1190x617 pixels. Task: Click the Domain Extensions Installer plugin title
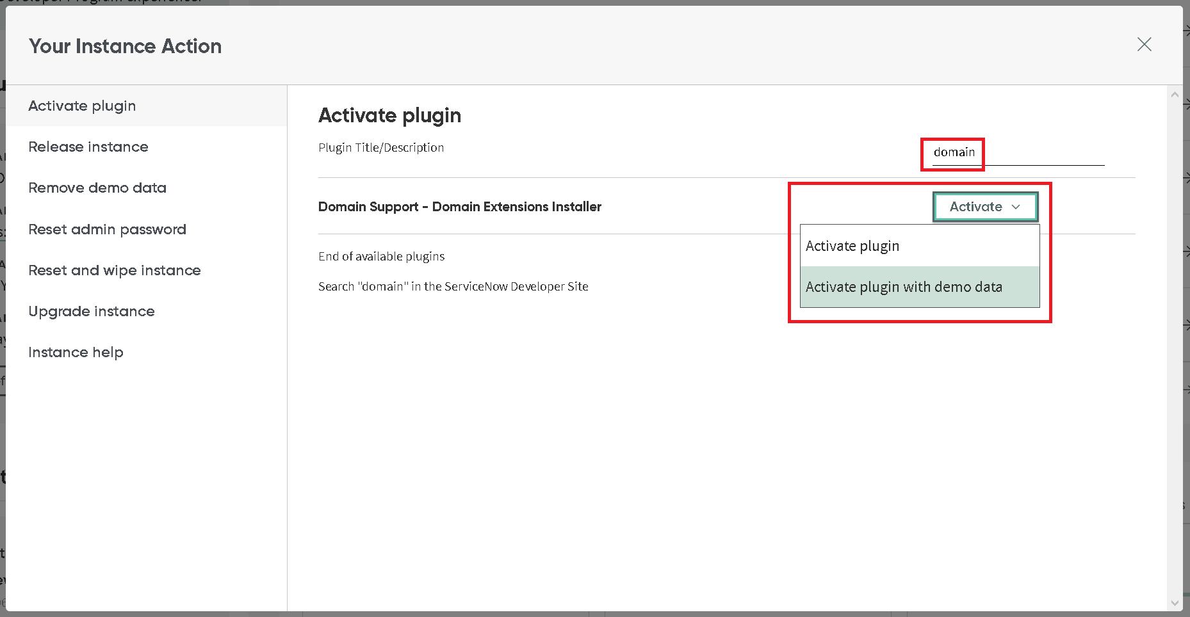pyautogui.click(x=459, y=207)
